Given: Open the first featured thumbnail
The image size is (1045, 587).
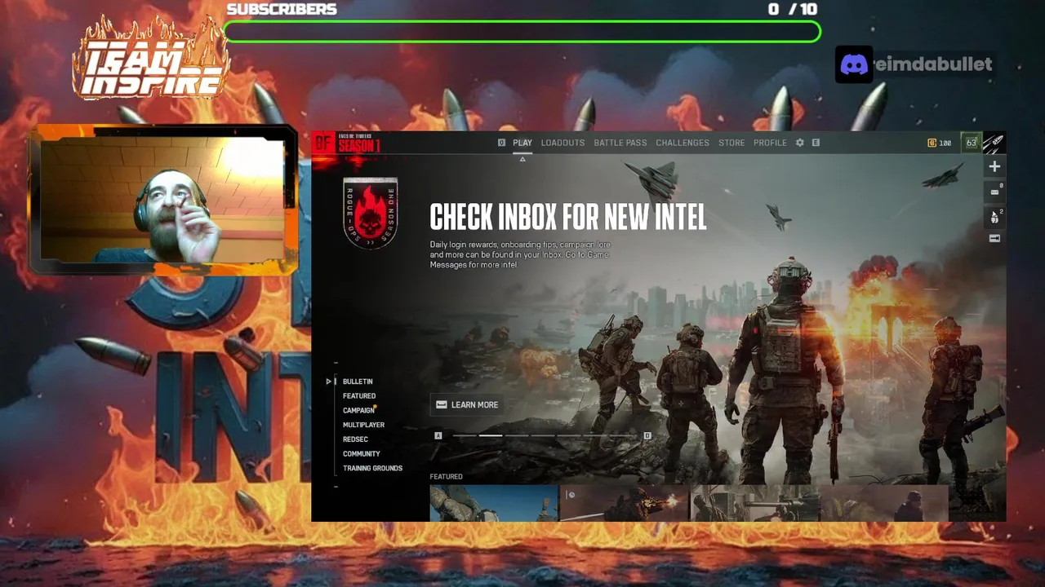Looking at the screenshot, I should (493, 503).
